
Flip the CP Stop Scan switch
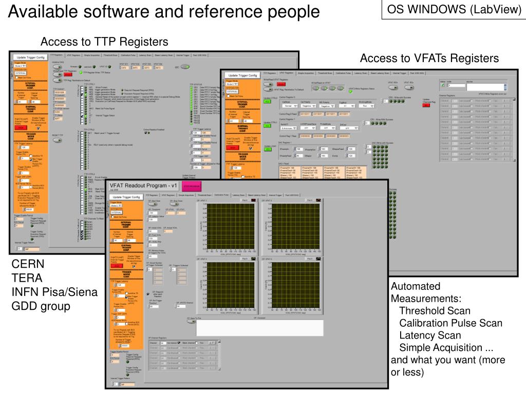174,204
